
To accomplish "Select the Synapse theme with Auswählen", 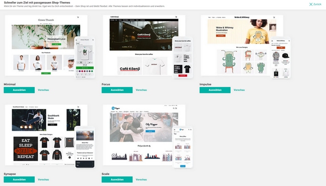I will click(19, 179).
